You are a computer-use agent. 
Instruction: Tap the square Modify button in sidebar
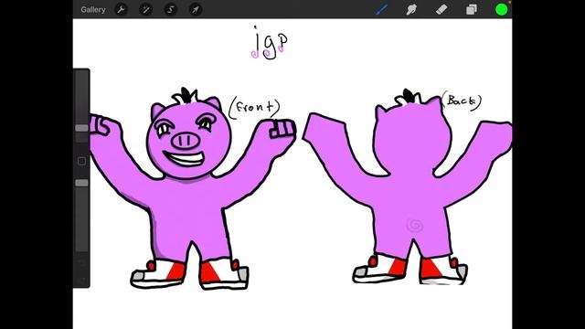coord(81,161)
